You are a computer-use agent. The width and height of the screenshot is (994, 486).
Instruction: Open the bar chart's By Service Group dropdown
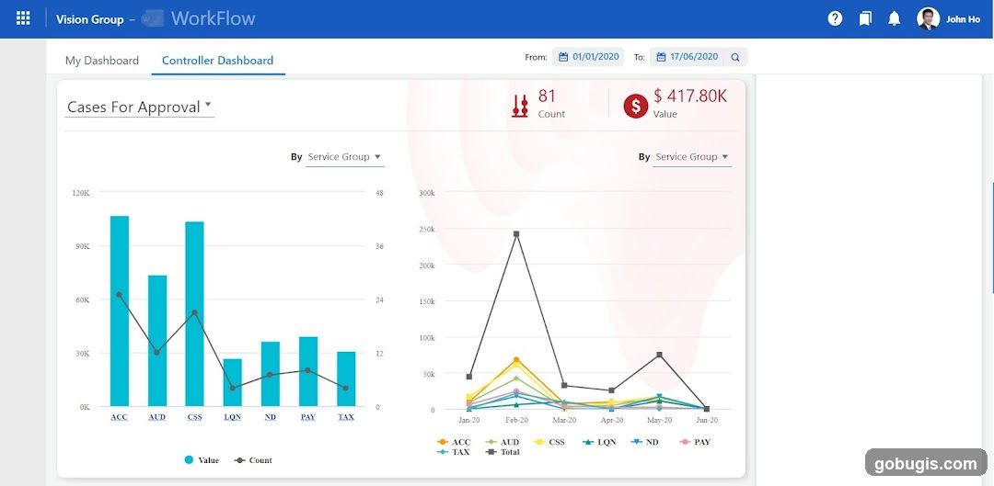tap(344, 157)
